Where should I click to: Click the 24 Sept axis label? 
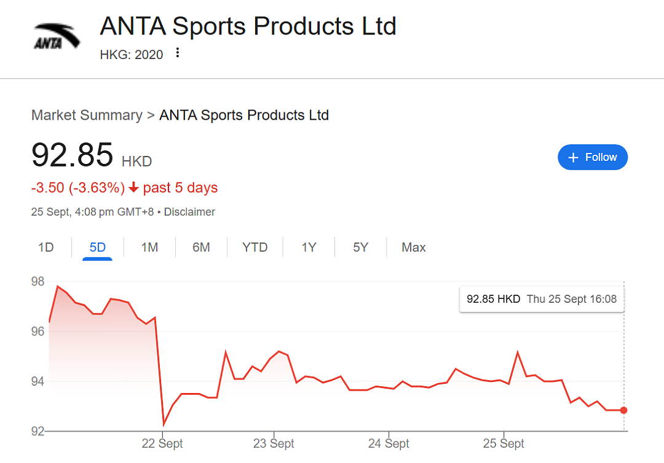[x=389, y=443]
